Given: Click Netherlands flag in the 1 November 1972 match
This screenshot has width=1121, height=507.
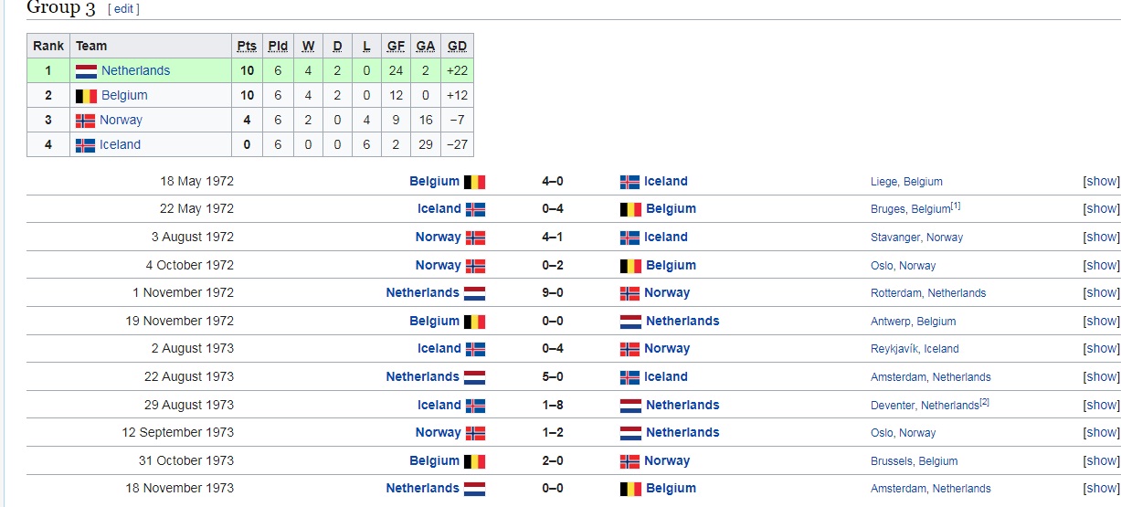Looking at the screenshot, I should (x=474, y=293).
